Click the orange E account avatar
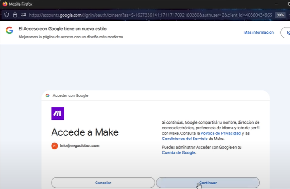 coord(54,146)
